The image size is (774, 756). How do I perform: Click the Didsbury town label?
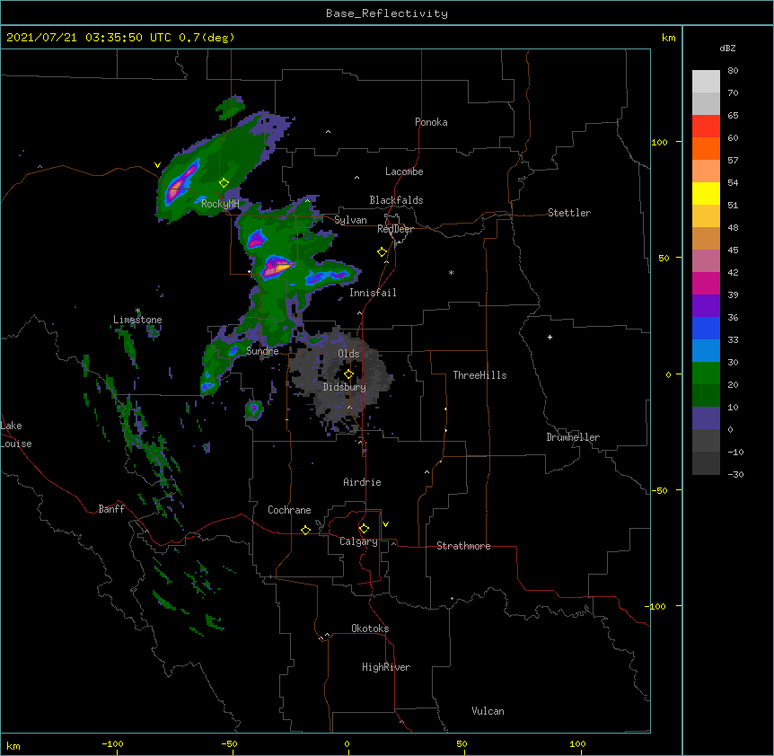click(345, 387)
